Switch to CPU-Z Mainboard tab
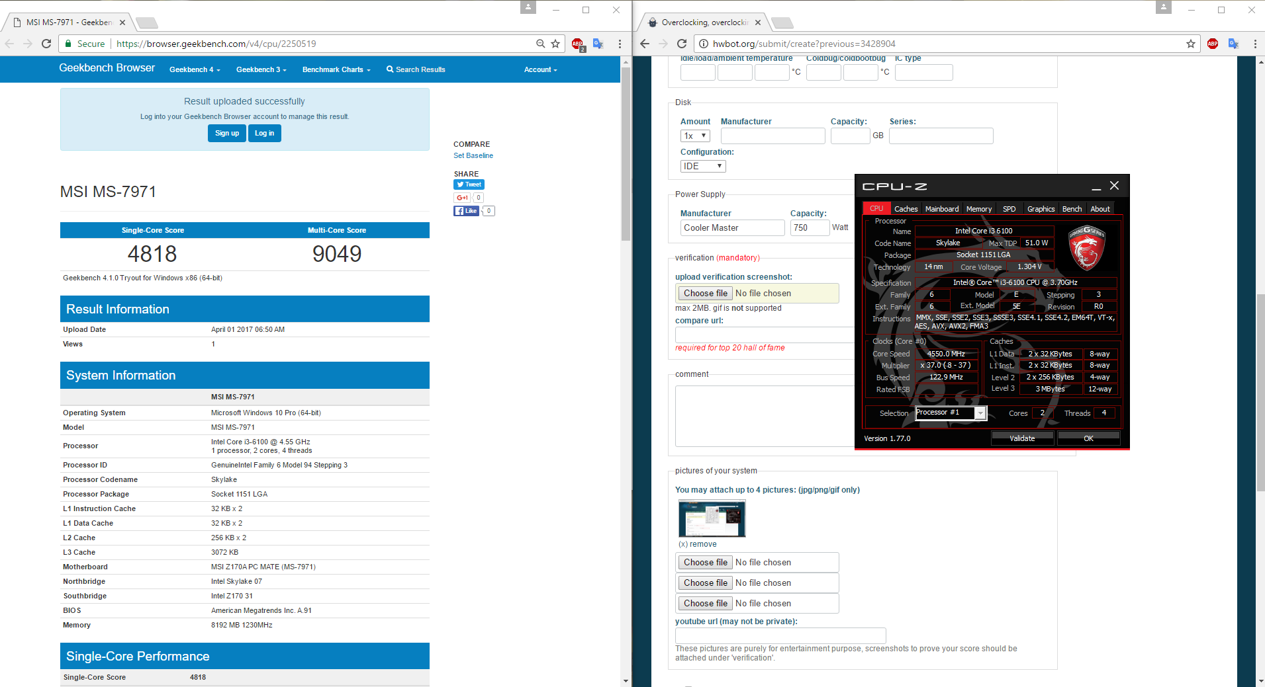Viewport: 1265px width, 687px height. point(942,209)
